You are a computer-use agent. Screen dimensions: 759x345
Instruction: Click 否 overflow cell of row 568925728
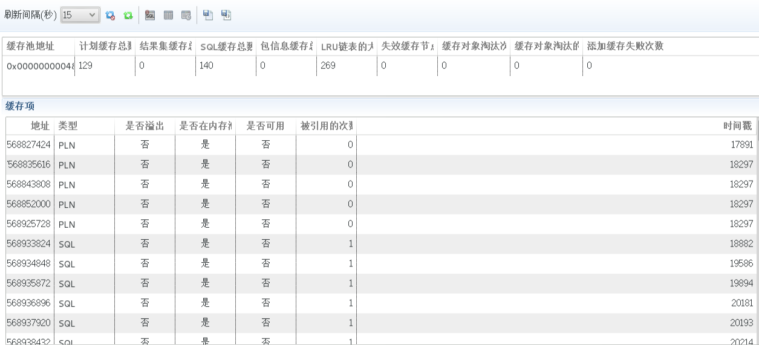(145, 224)
